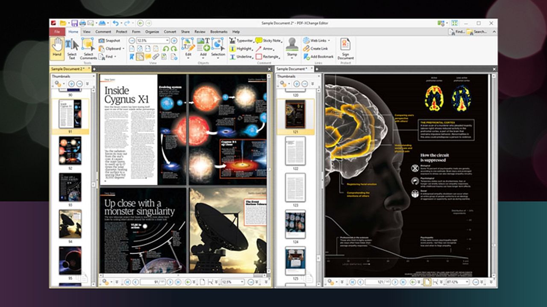Toggle the Bookmarks pane icon in View group
Screen dimensions: 547x307
pos(132,56)
